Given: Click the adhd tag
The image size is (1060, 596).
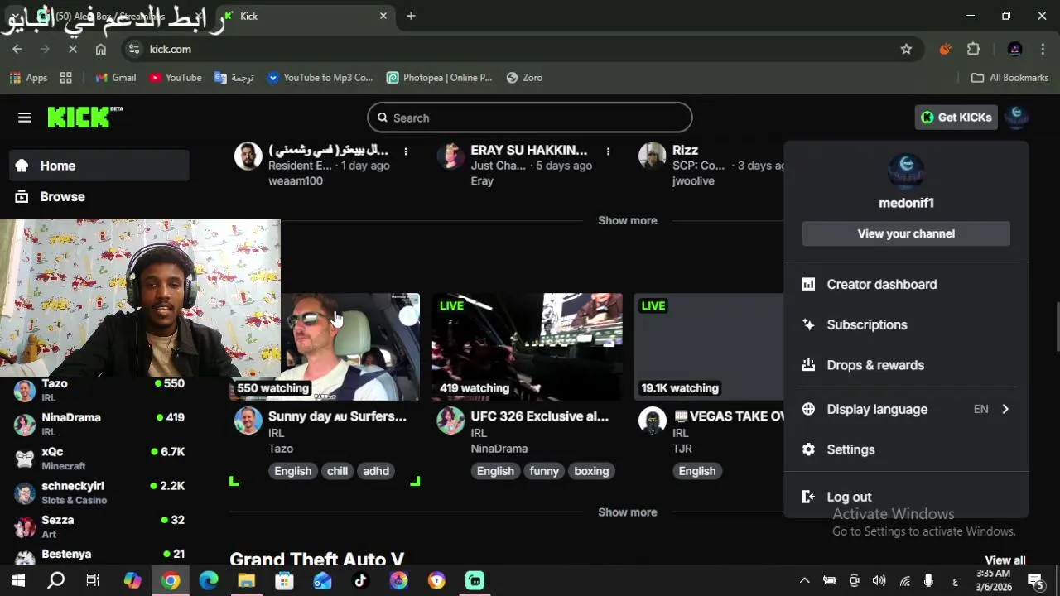Looking at the screenshot, I should 376,471.
